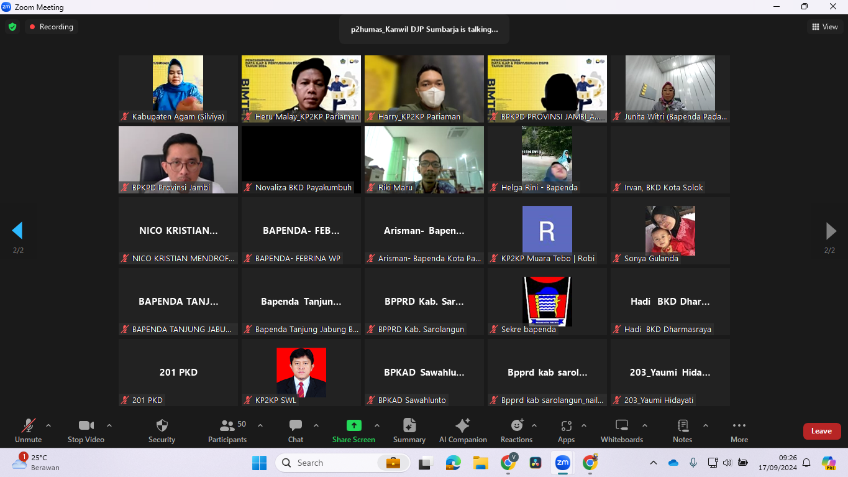
Task: Launch the AI Companion
Action: (463, 430)
